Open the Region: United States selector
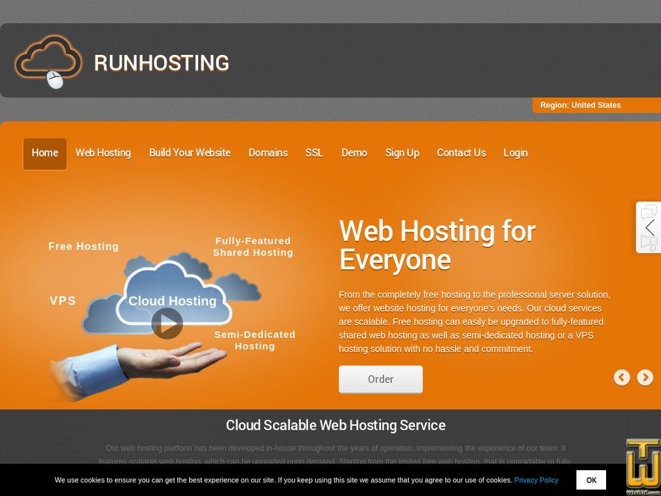Screen dimensions: 661x496 click(596, 105)
